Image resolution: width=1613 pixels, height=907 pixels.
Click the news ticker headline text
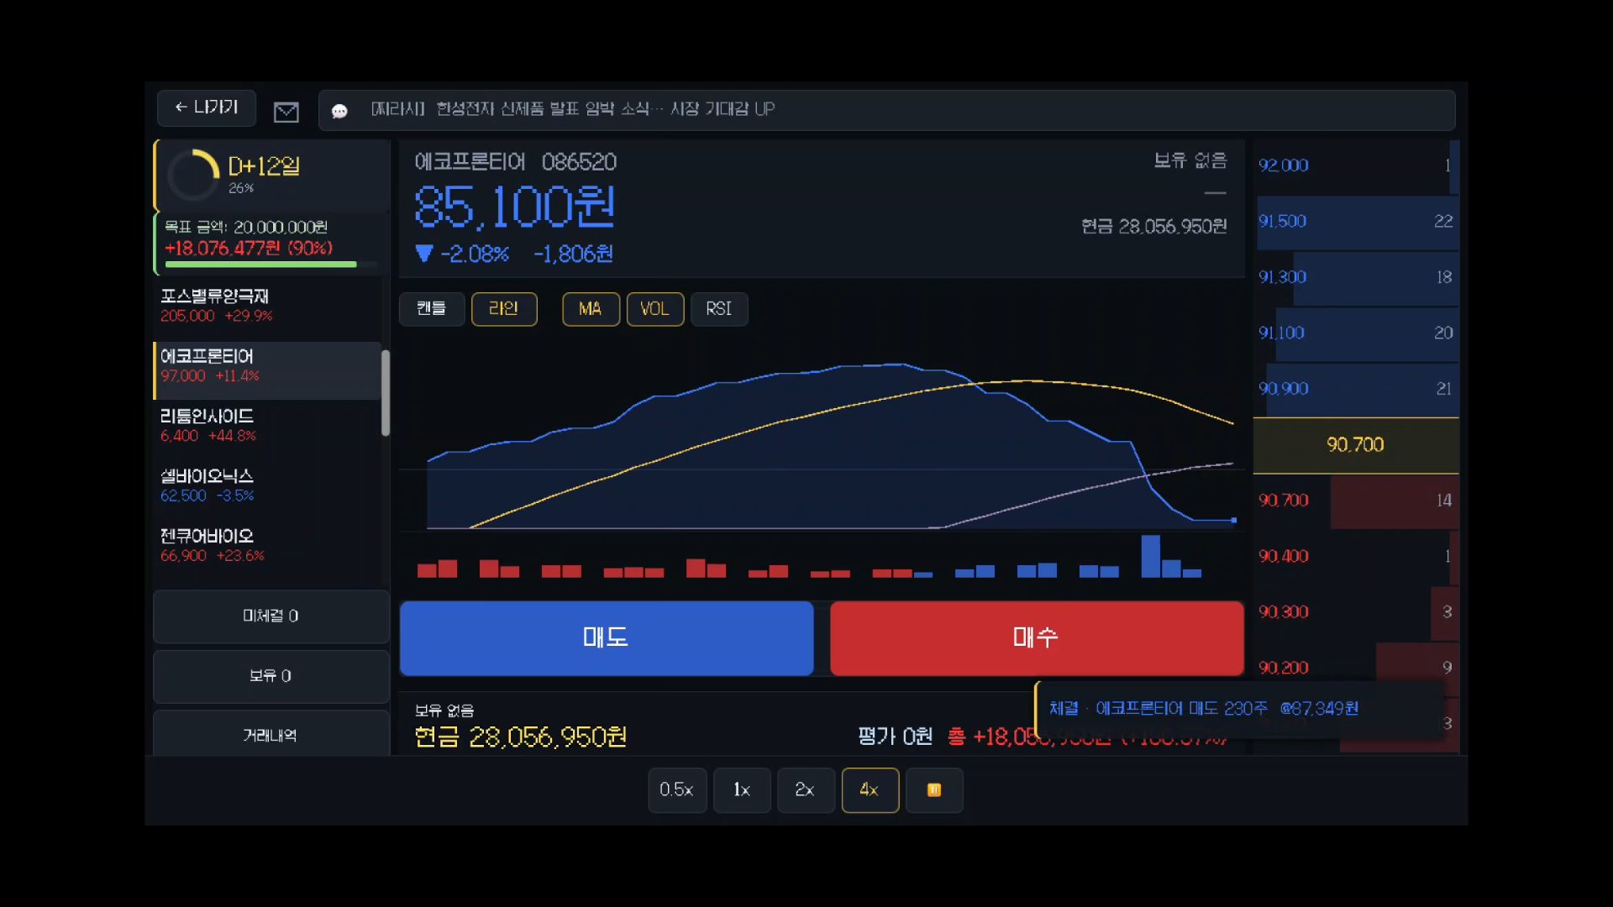[x=573, y=109]
